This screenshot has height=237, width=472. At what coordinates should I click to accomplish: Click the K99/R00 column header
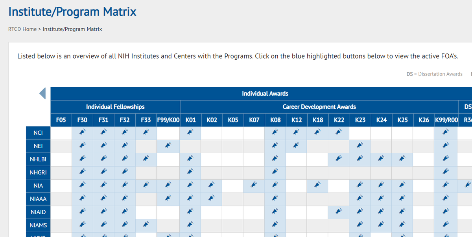coord(446,119)
